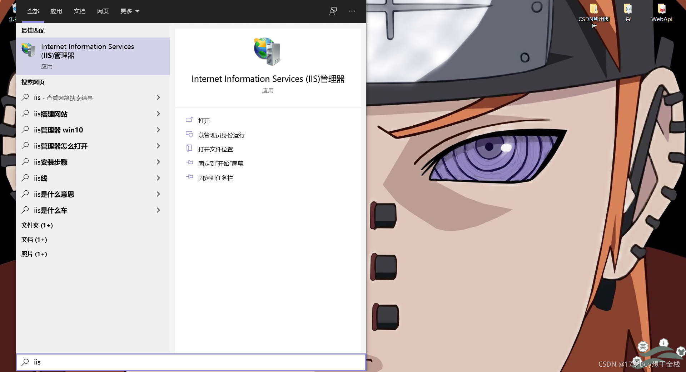Open the three-dot options menu in search header
Image resolution: width=686 pixels, height=372 pixels.
352,11
